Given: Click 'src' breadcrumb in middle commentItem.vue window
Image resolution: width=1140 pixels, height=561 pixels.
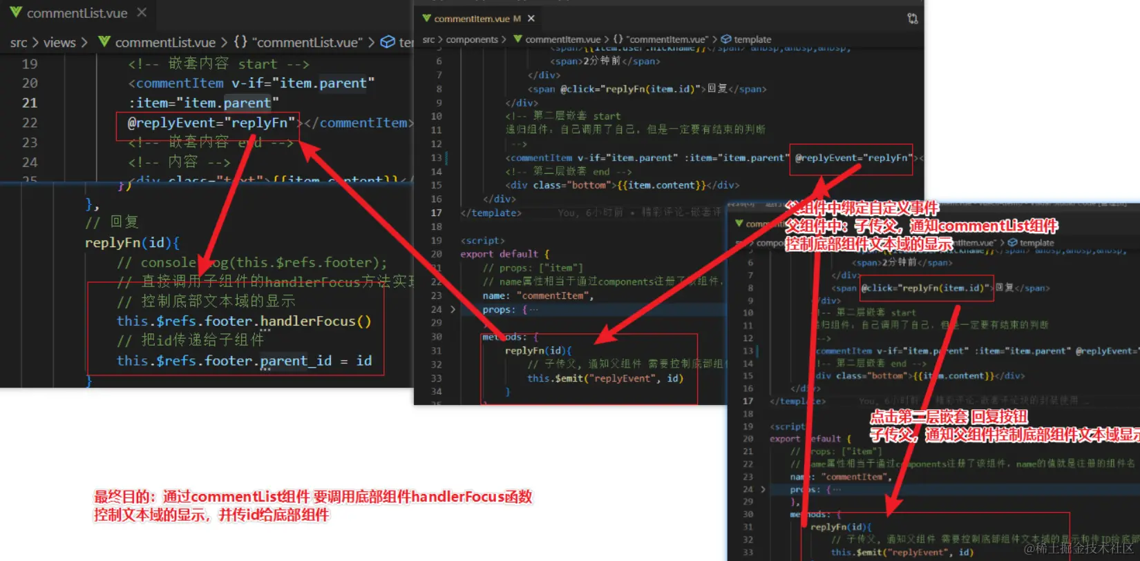Looking at the screenshot, I should (428, 39).
